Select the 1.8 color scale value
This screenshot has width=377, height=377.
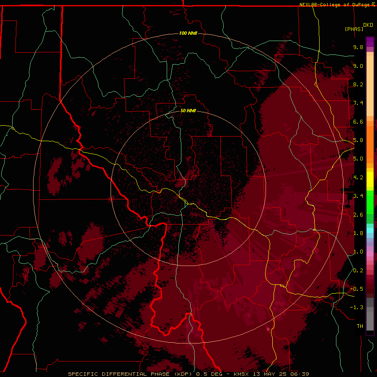click(x=358, y=233)
